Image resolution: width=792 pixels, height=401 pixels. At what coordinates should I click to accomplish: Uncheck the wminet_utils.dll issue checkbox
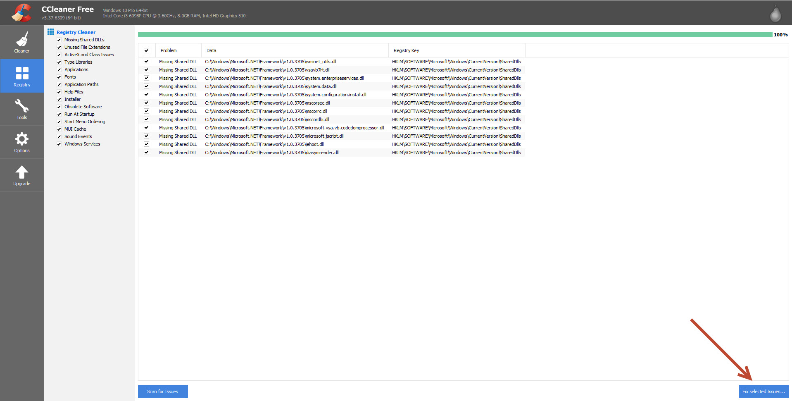pyautogui.click(x=146, y=62)
